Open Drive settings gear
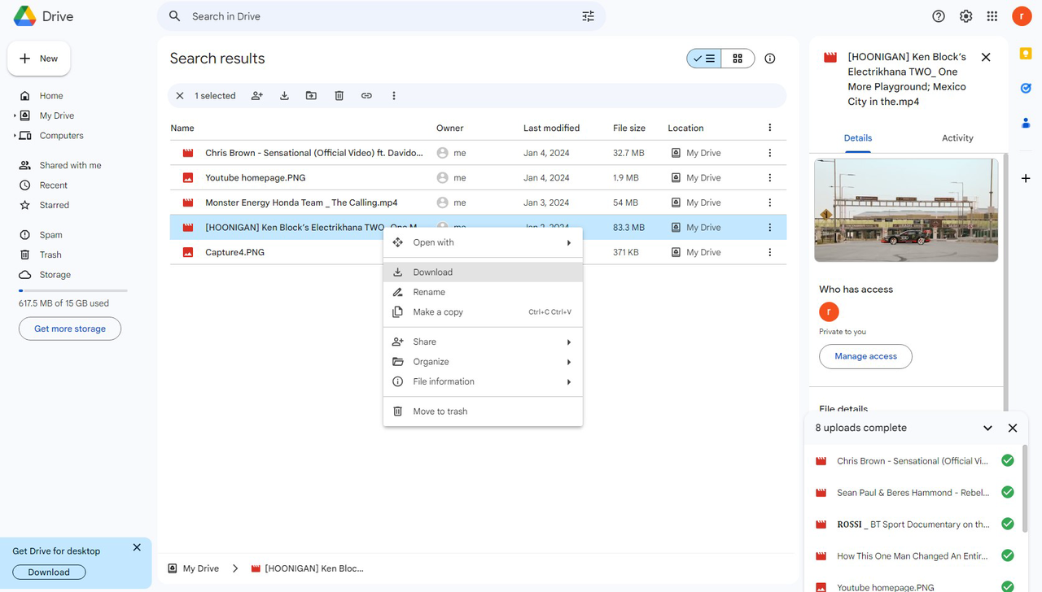Viewport: 1042px width, 592px height. click(965, 15)
